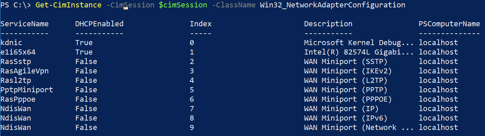The image size is (485, 136).
Task: Click the PSComputerName column header
Action: (x=449, y=24)
